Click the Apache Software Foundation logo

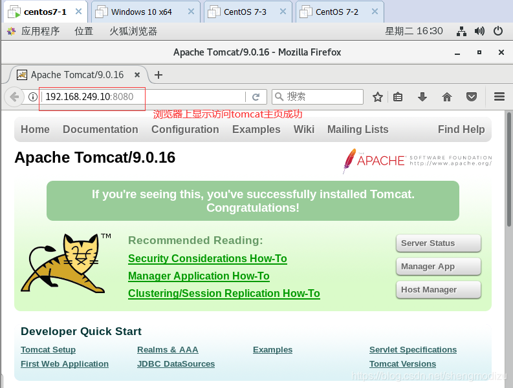tap(417, 161)
